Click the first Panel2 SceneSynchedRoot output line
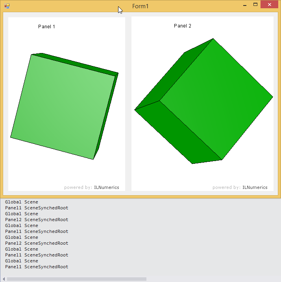 [37, 220]
